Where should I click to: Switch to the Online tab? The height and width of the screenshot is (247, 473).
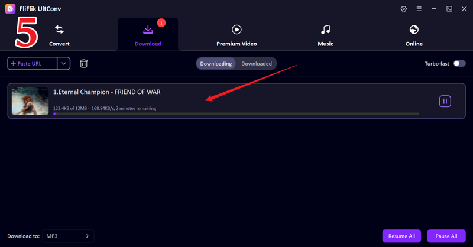click(414, 35)
